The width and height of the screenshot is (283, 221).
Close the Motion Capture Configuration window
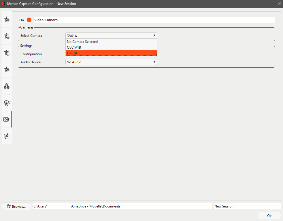(280, 4)
